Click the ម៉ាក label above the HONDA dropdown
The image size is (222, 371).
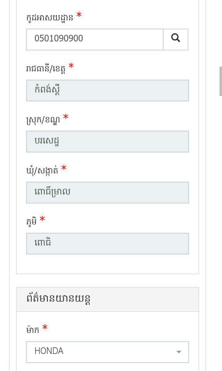coord(33,330)
